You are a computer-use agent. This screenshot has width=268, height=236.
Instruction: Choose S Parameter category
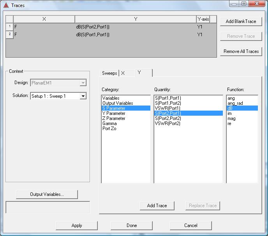pos(126,108)
